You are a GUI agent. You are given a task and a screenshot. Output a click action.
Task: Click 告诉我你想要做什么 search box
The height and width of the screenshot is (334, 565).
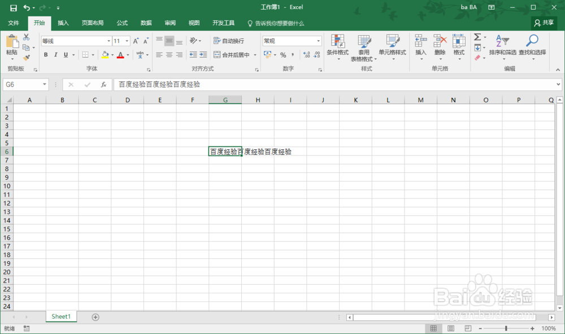(276, 23)
